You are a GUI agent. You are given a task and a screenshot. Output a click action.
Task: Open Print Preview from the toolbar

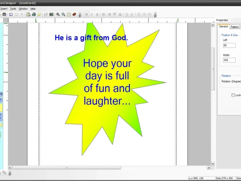[28, 14]
